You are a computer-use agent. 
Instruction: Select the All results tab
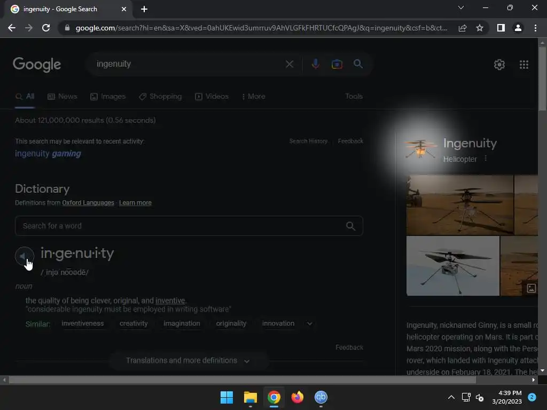pyautogui.click(x=25, y=96)
